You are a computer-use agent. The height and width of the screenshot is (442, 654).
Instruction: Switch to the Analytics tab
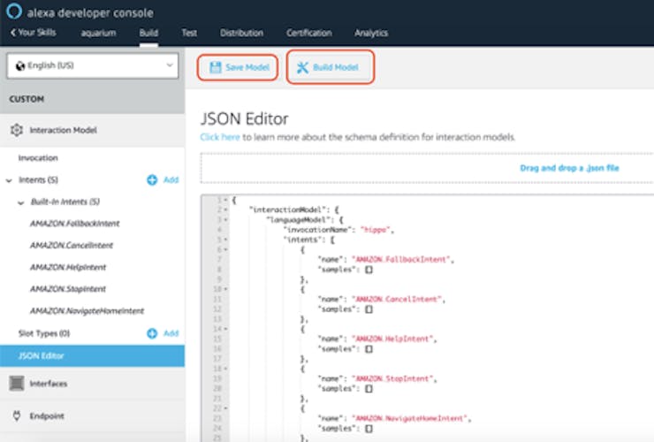click(x=371, y=33)
